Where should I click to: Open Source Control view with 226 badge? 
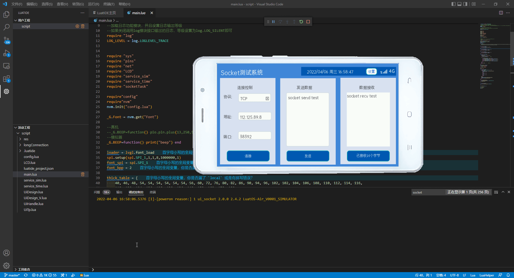(6, 40)
